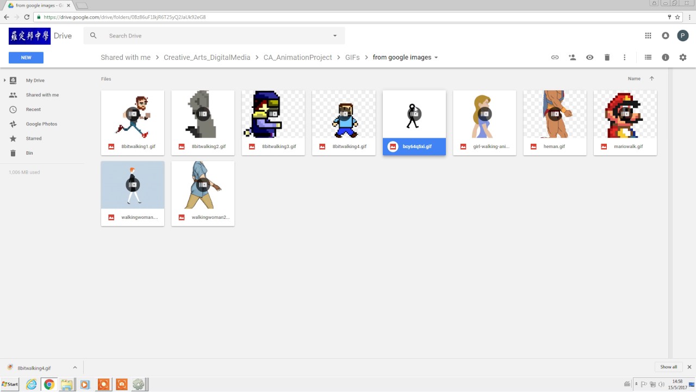
Task: Click the search magnifier icon
Action: (x=93, y=35)
